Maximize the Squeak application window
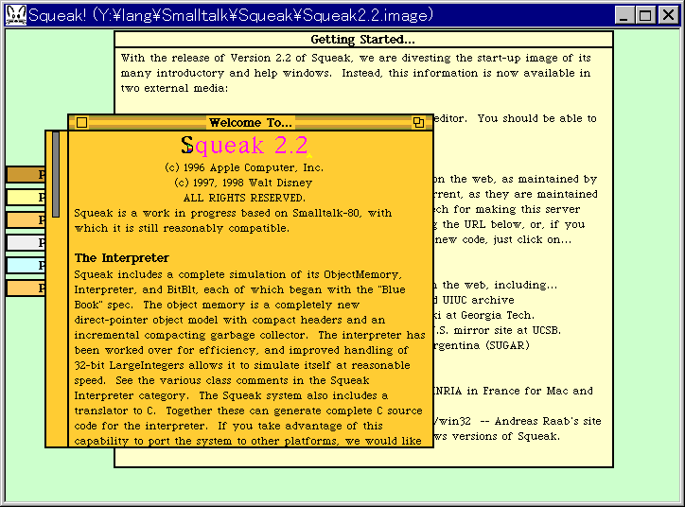 point(645,15)
